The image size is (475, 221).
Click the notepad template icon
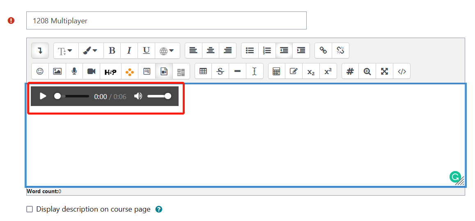point(147,71)
